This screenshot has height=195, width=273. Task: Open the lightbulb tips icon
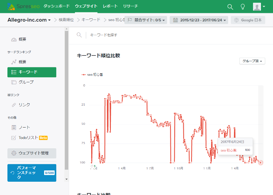pos(243,7)
